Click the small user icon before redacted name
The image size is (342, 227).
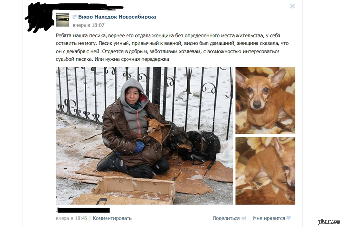tap(57, 209)
